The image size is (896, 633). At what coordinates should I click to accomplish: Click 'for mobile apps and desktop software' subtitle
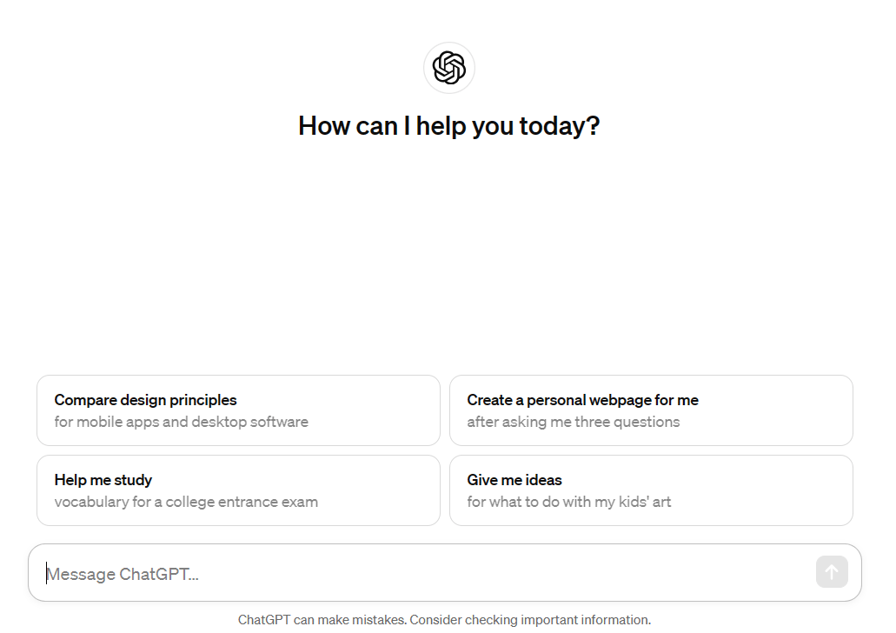point(181,422)
